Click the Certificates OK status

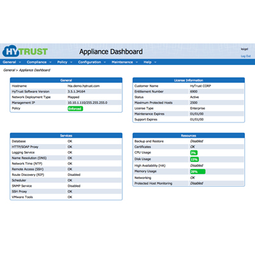(x=193, y=147)
